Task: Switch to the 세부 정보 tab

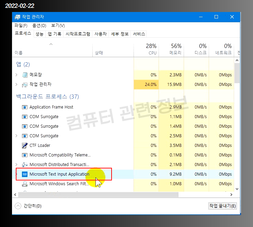Action: coord(120,34)
